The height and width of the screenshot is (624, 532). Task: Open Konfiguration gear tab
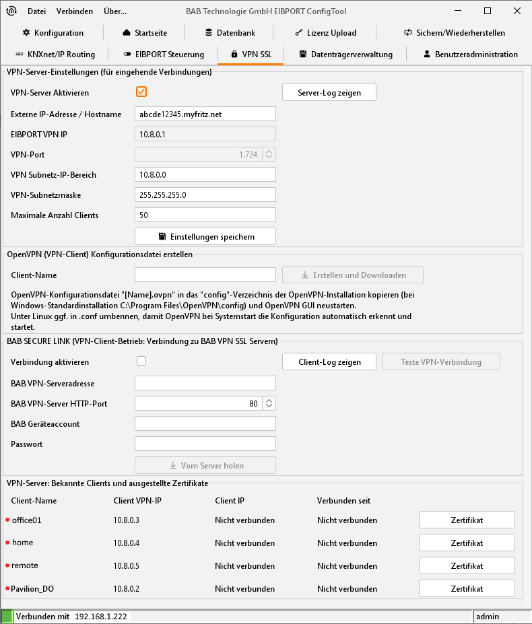[x=53, y=32]
